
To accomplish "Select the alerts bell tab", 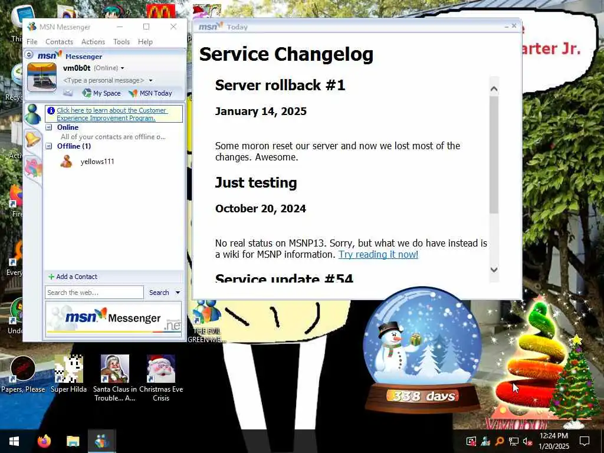I will point(33,139).
